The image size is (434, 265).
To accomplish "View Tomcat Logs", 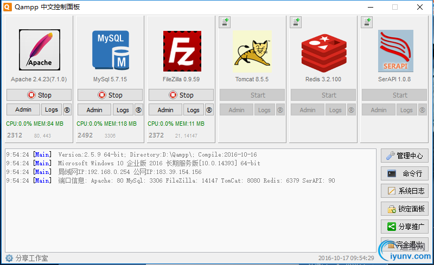I will tap(264, 110).
